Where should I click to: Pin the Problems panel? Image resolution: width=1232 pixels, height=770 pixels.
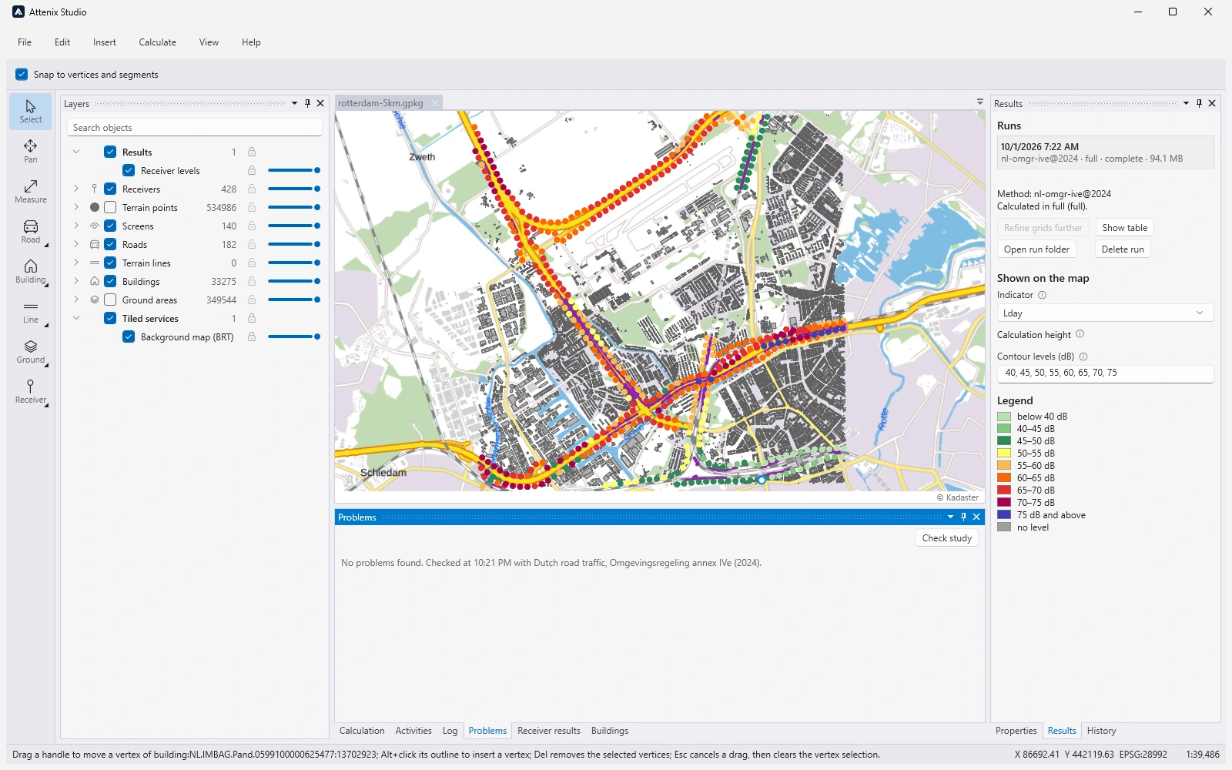coord(963,517)
